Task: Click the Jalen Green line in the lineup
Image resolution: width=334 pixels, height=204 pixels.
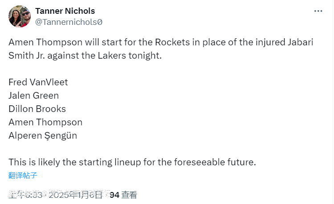Action: (x=33, y=96)
